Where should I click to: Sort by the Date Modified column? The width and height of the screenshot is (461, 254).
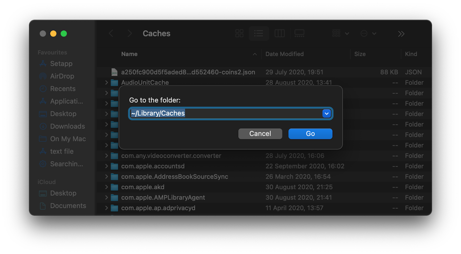[284, 54]
